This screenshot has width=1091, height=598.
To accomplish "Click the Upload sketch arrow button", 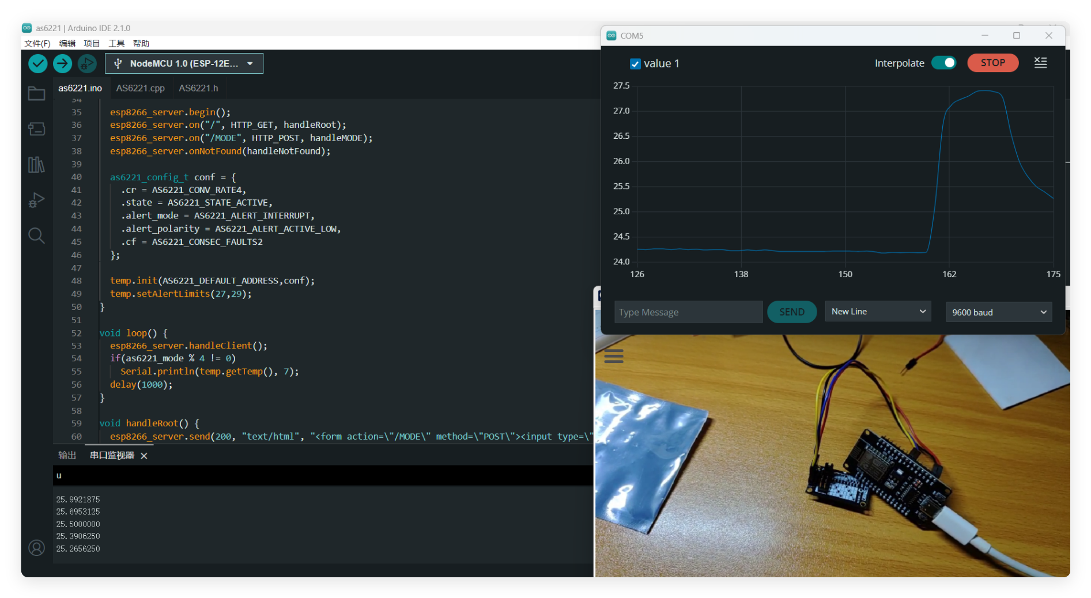I will point(63,63).
